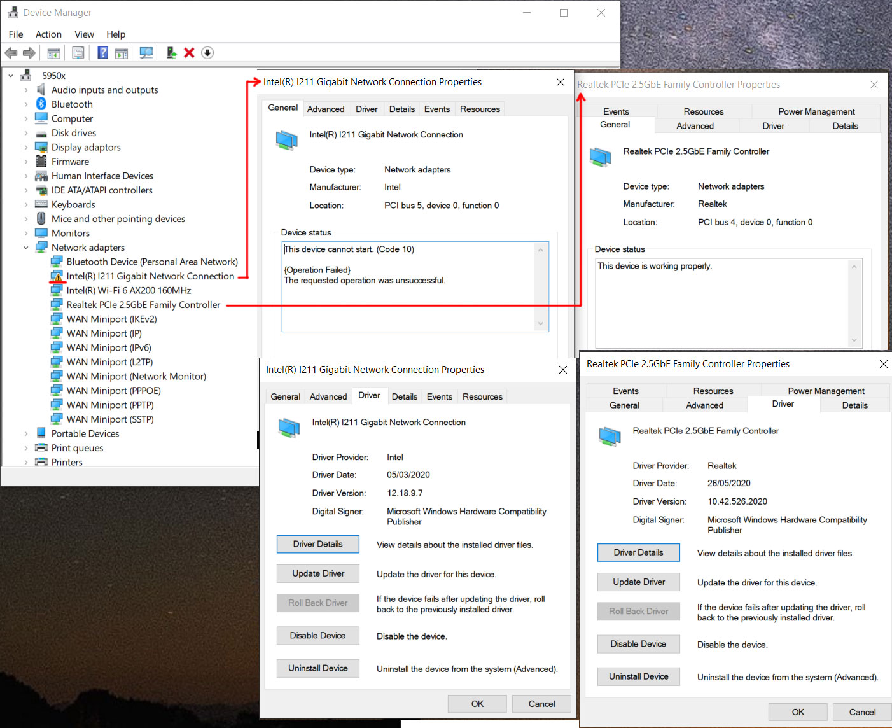Screen dimensions: 892x728
Task: Click Uninstall Device in Realtek properties dialog
Action: tap(638, 676)
